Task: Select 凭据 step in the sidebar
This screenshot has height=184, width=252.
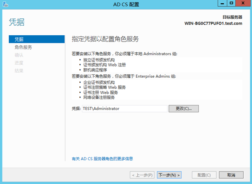Action: tap(37, 39)
